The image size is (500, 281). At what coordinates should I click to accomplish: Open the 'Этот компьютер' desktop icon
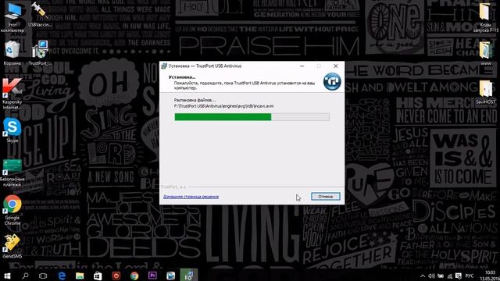(12, 16)
